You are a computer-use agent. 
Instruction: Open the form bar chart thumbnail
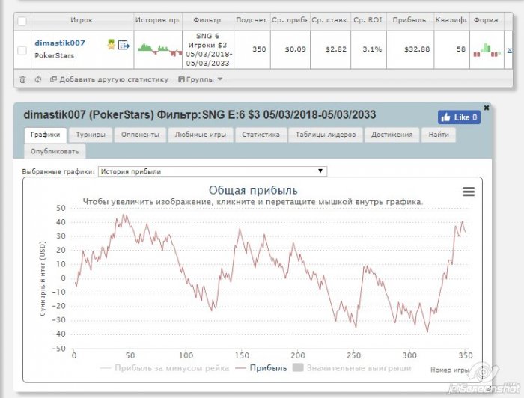(x=487, y=50)
